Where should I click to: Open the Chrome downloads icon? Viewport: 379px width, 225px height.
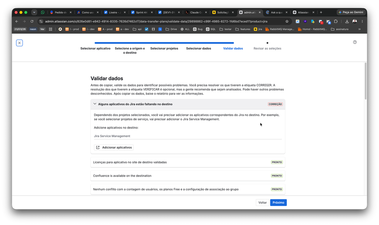click(x=347, y=22)
